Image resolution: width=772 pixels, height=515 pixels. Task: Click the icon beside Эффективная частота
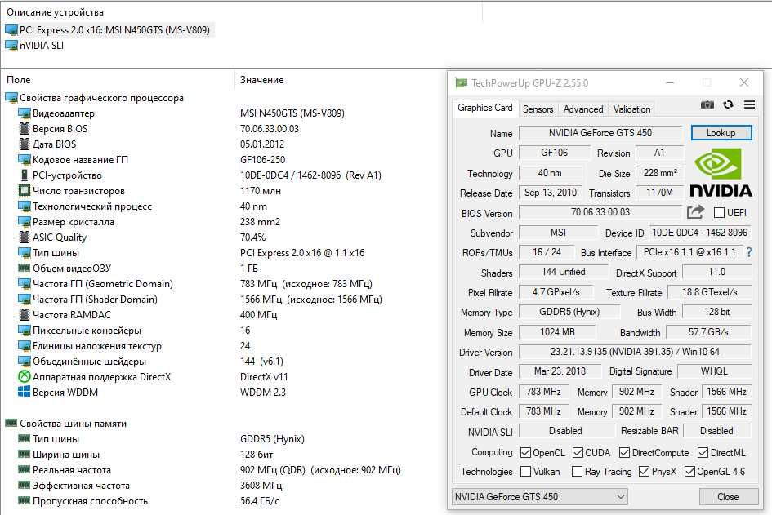(25, 485)
